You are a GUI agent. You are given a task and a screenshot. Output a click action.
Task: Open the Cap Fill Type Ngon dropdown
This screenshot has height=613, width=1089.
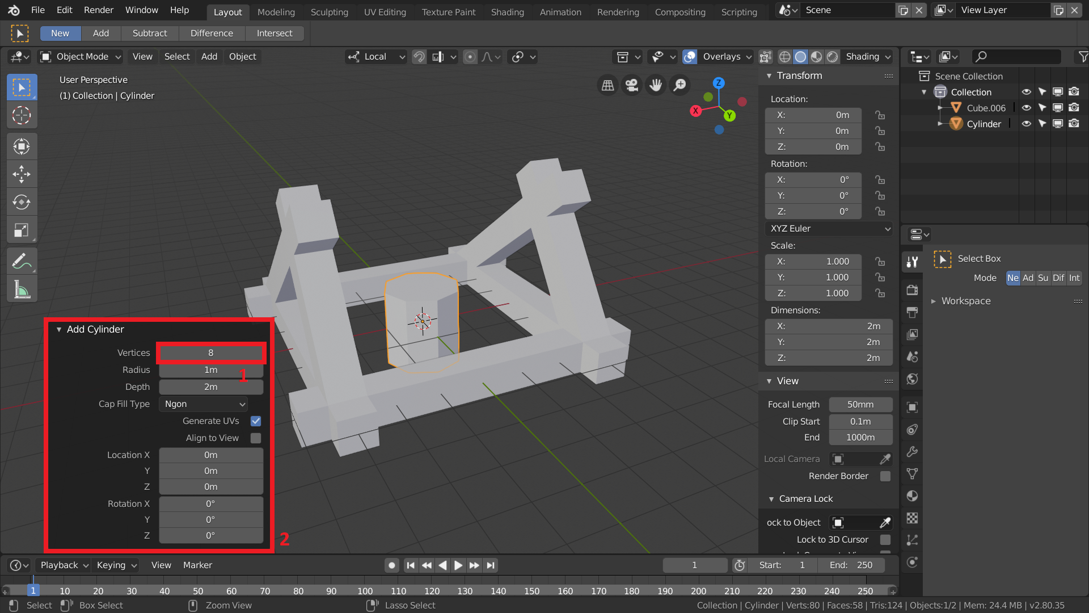[204, 404]
